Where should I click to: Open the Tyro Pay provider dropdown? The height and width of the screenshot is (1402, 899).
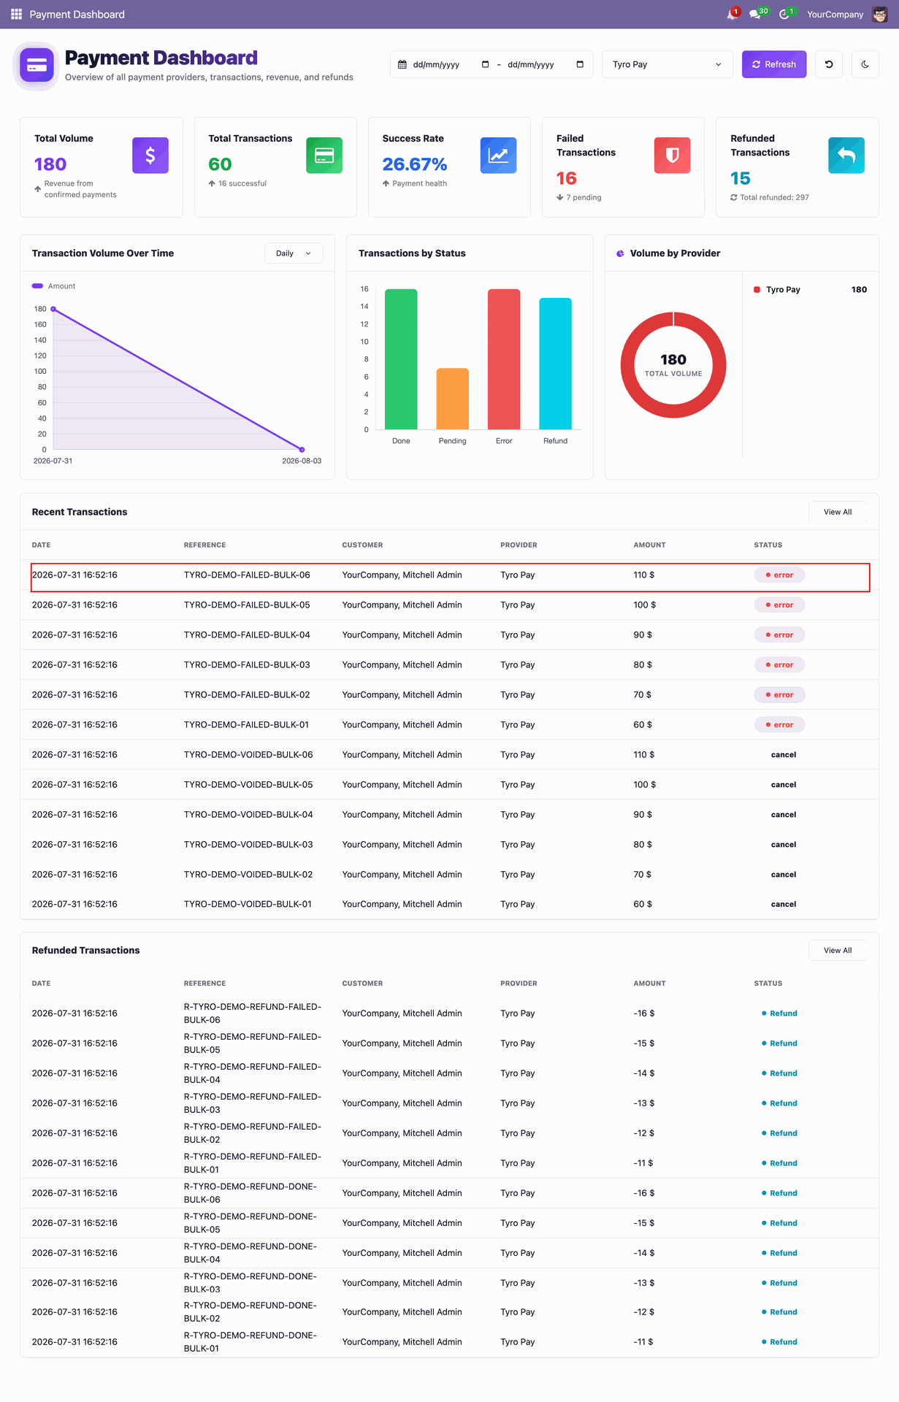(667, 64)
